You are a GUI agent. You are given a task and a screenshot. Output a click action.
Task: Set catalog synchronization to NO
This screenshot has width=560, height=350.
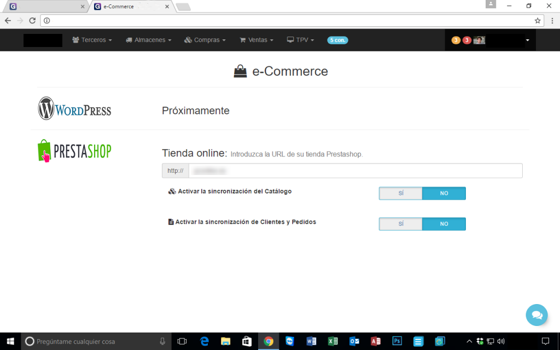click(444, 193)
